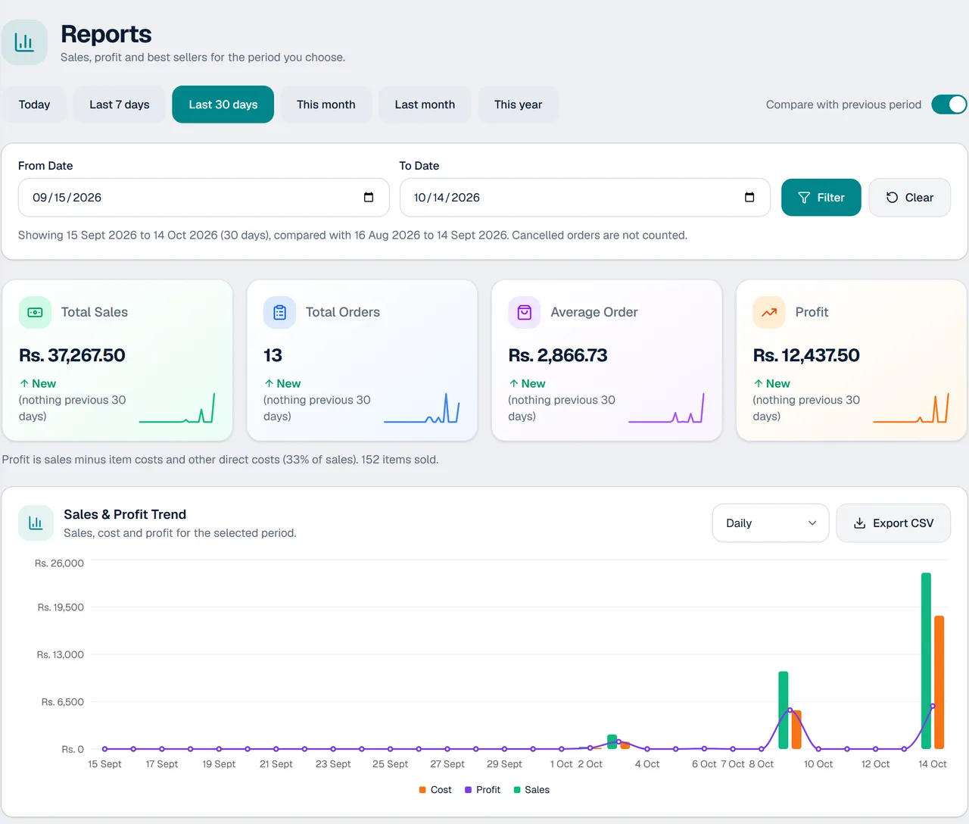Open the From Date calendar picker icon
Image resolution: width=969 pixels, height=824 pixels.
[369, 198]
